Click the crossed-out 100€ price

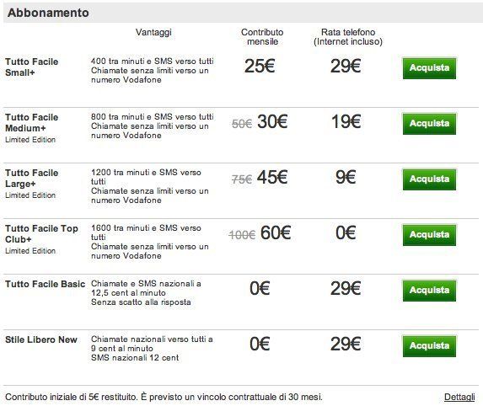pos(242,235)
